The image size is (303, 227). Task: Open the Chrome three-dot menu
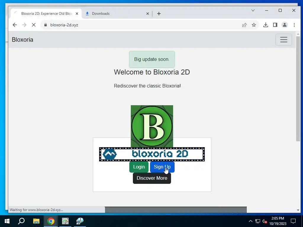(x=294, y=25)
